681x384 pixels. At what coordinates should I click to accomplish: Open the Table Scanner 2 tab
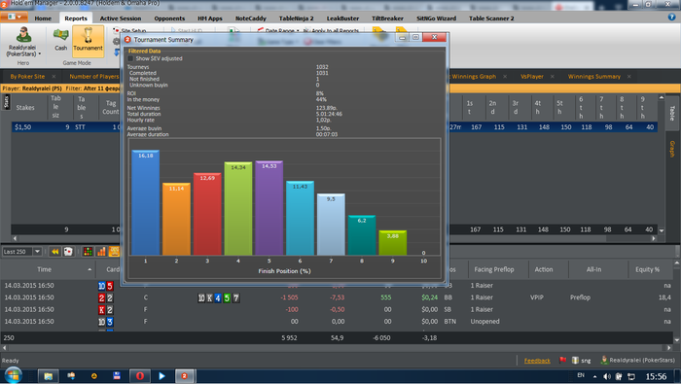click(491, 18)
